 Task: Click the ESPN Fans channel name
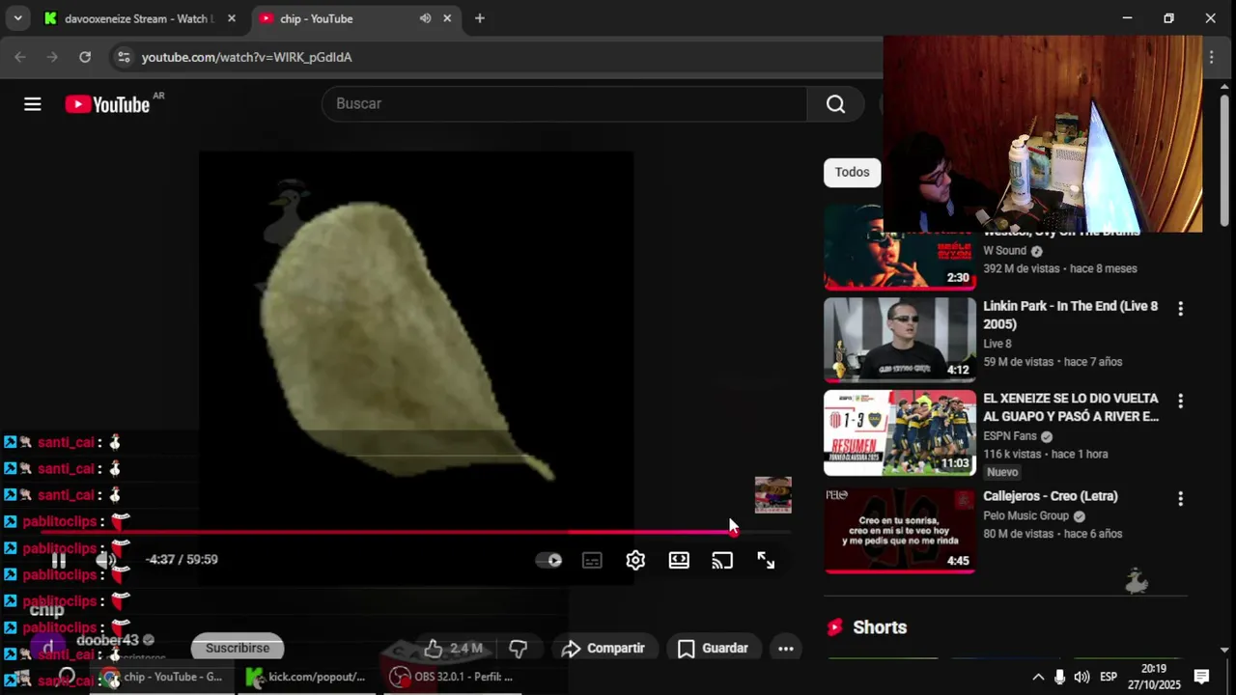(1010, 436)
